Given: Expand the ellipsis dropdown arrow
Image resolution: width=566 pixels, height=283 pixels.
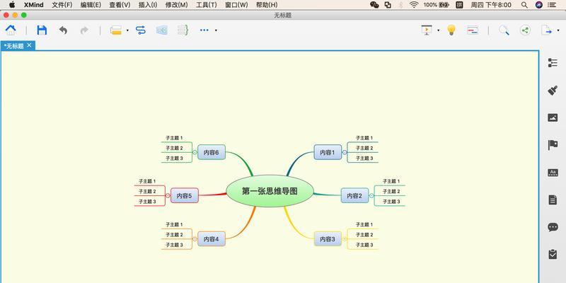Looking at the screenshot, I should pos(216,30).
